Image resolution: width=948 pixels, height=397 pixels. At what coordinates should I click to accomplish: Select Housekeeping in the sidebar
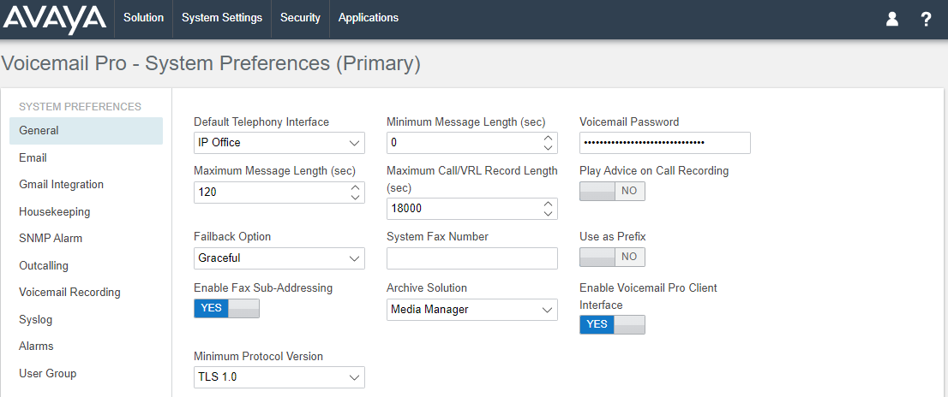pyautogui.click(x=54, y=212)
